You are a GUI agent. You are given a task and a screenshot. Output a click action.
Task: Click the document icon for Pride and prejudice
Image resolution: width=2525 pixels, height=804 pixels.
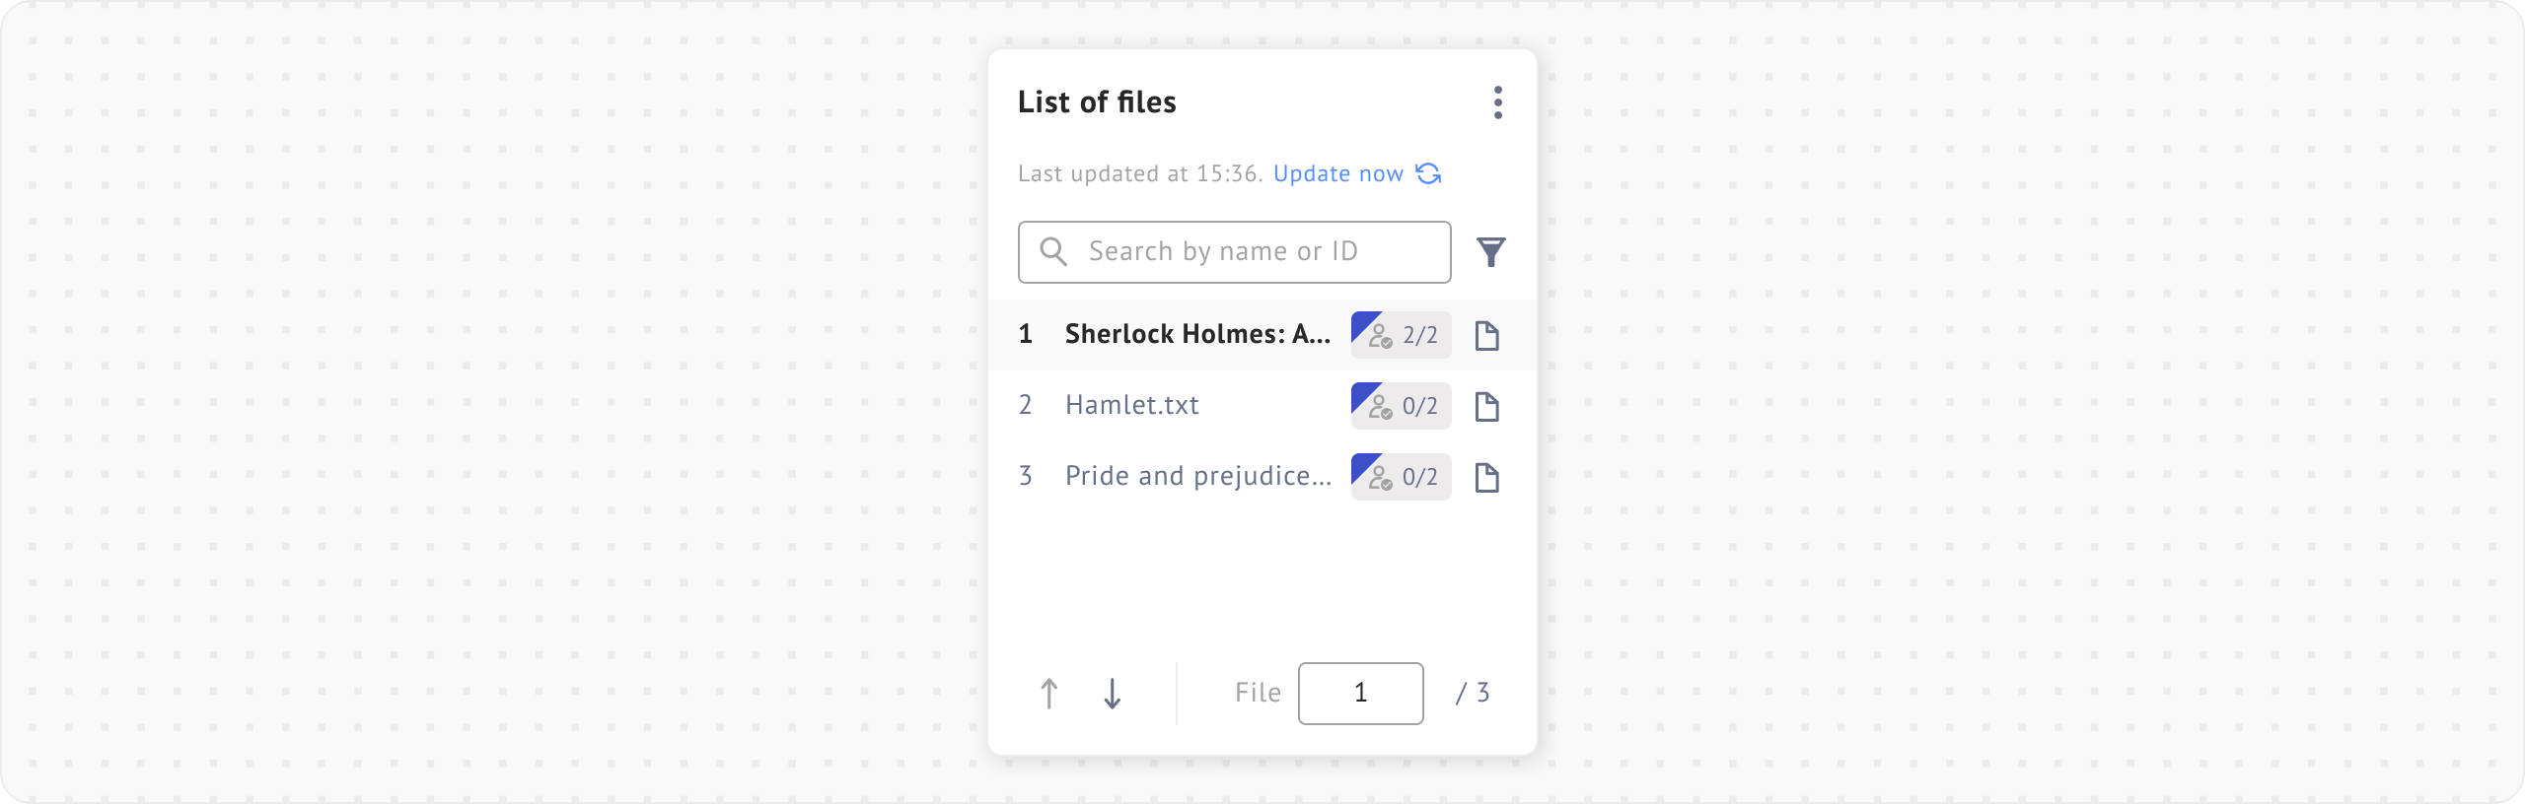point(1486,478)
